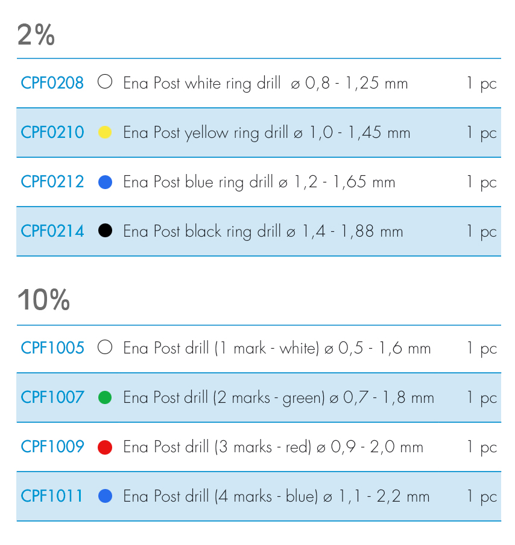Click the 10% section heading
The height and width of the screenshot is (545, 515).
coord(43,299)
